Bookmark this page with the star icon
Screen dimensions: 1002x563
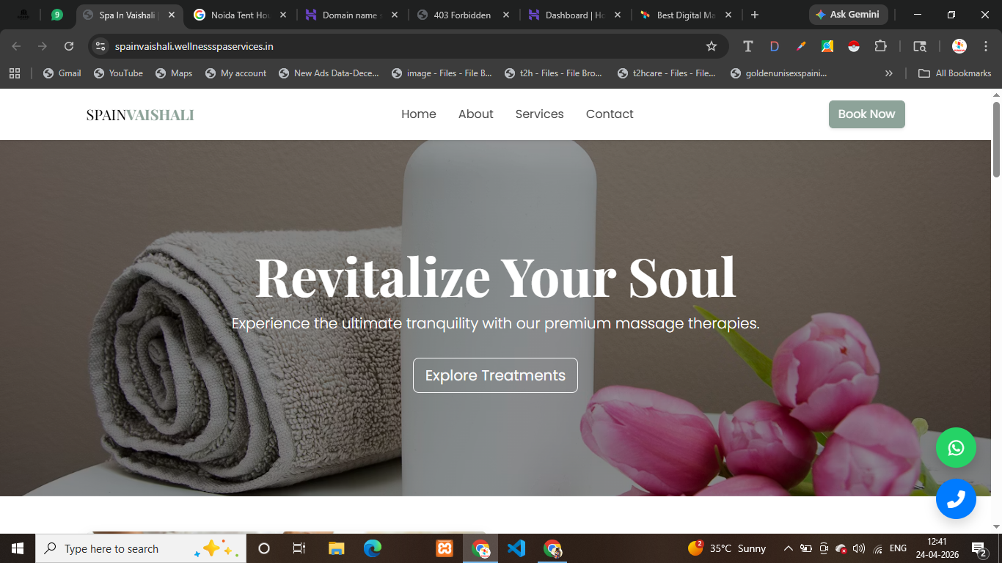coord(711,46)
